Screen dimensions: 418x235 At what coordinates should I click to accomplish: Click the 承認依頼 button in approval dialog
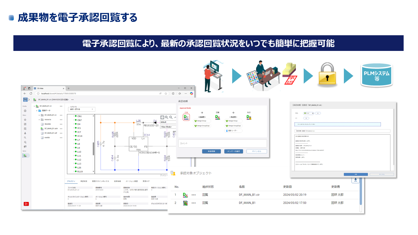click(x=211, y=151)
